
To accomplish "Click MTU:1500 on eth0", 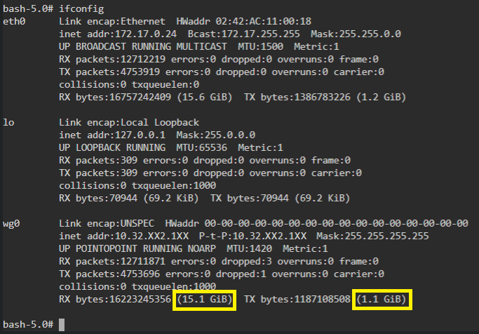I will pyautogui.click(x=261, y=47).
